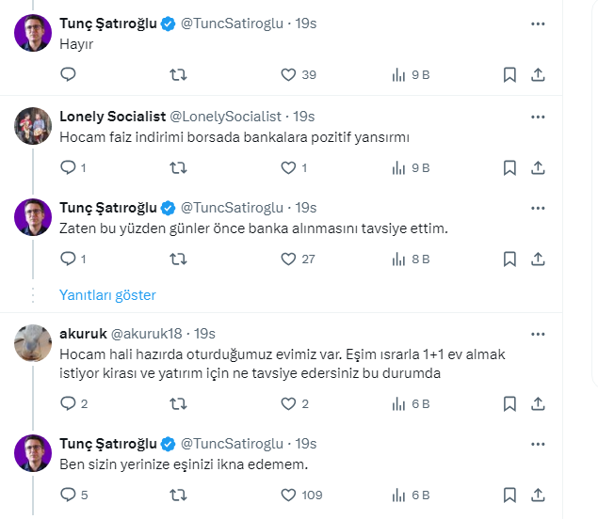Open more options for akuruk's tweet
The height and width of the screenshot is (519, 598).
coord(538,334)
